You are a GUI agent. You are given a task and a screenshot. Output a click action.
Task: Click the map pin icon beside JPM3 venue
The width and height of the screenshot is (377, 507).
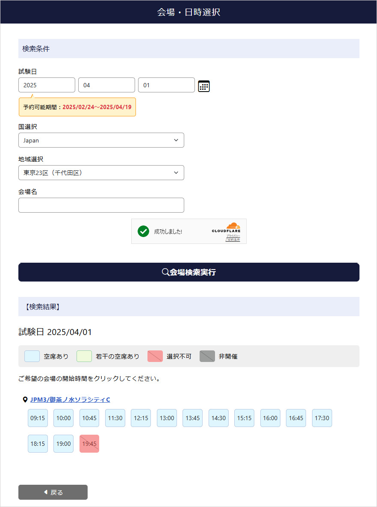[25, 400]
